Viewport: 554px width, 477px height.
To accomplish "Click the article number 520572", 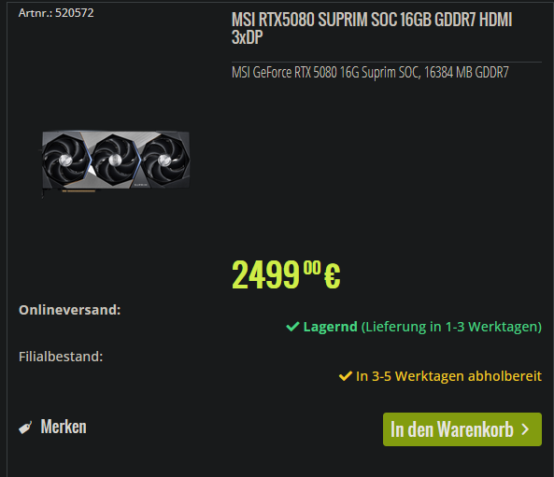I will pos(74,13).
